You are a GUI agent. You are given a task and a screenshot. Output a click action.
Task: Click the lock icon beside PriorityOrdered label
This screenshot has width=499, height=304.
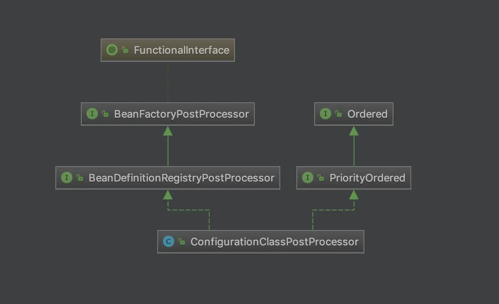321,178
